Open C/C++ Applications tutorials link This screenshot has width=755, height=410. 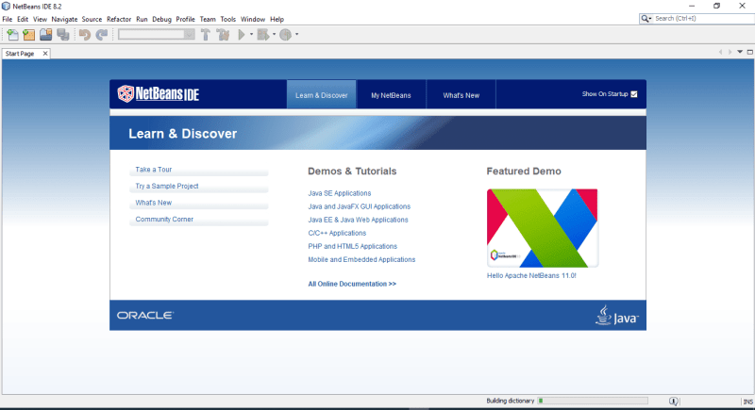337,233
